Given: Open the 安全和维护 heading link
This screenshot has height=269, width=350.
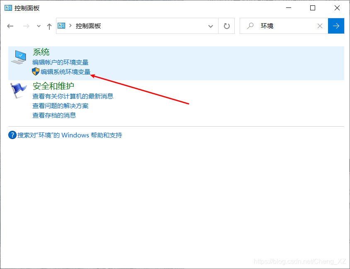Looking at the screenshot, I should (x=53, y=86).
